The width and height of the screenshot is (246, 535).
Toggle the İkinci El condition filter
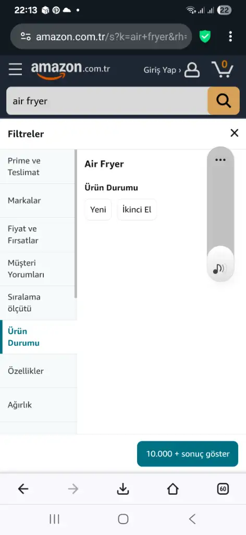137,210
